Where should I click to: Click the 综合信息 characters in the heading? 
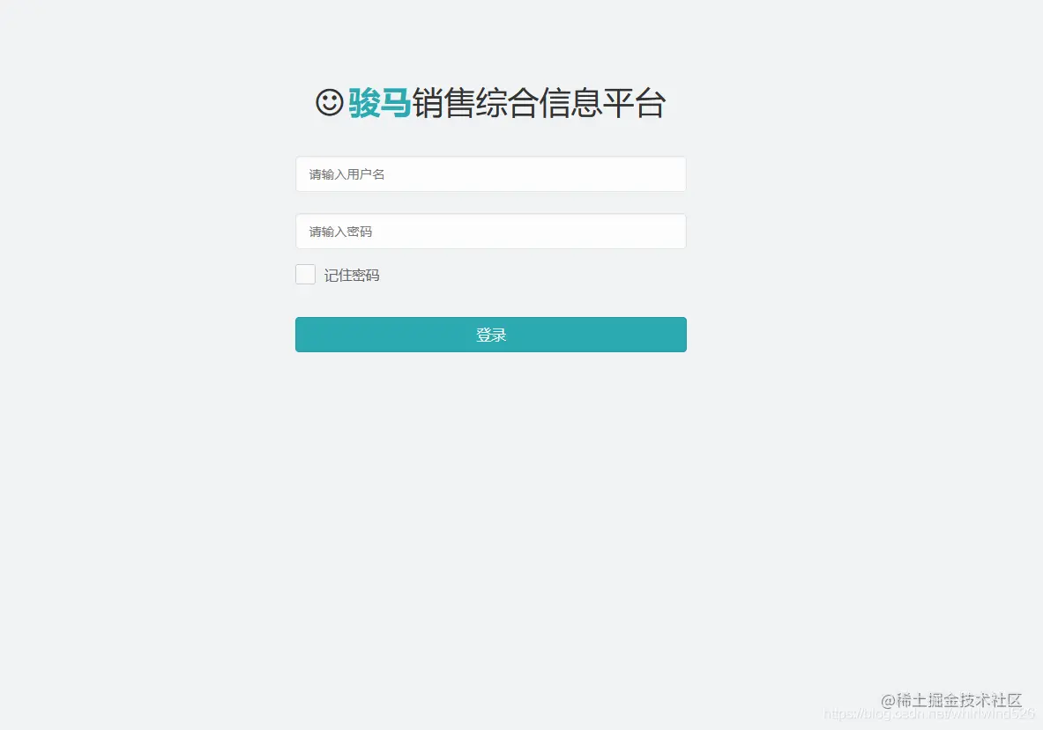[539, 103]
